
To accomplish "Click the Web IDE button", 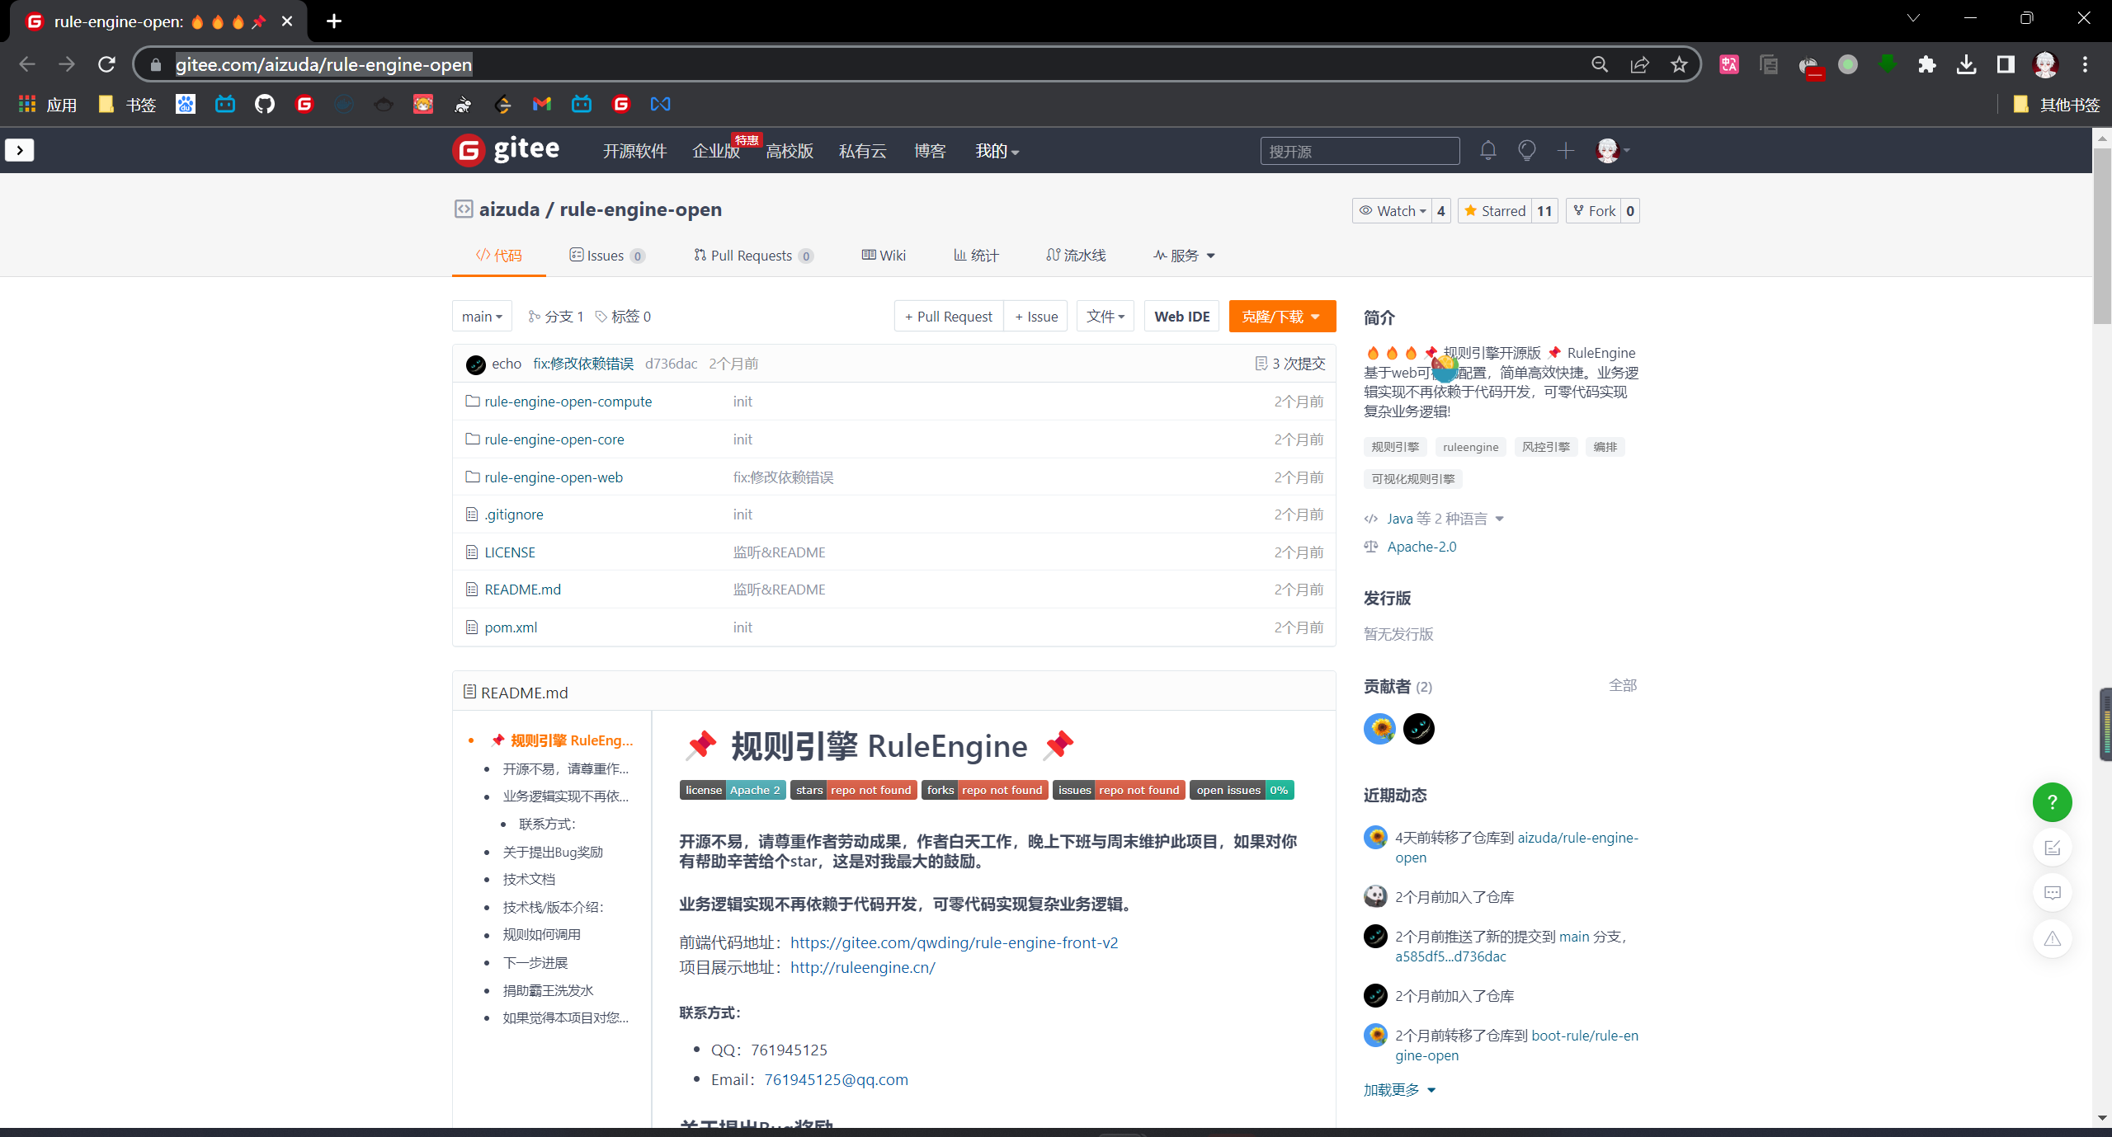I will point(1181,317).
